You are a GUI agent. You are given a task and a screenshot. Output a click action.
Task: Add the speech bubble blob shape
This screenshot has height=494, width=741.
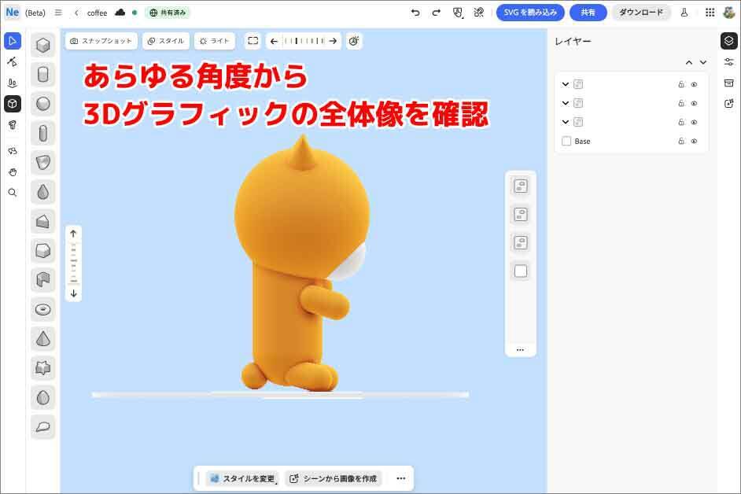[43, 427]
